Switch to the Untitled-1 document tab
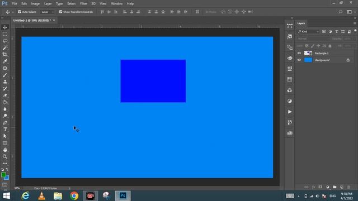This screenshot has width=358, height=201. pos(32,20)
